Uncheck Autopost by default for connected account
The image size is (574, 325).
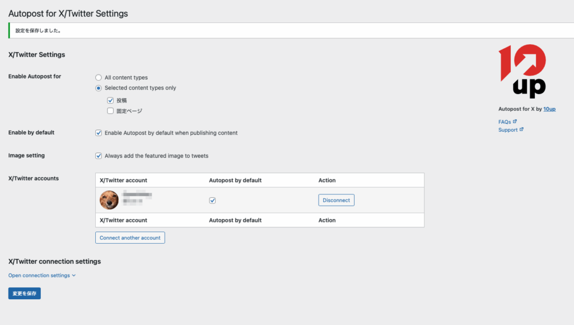[212, 201]
